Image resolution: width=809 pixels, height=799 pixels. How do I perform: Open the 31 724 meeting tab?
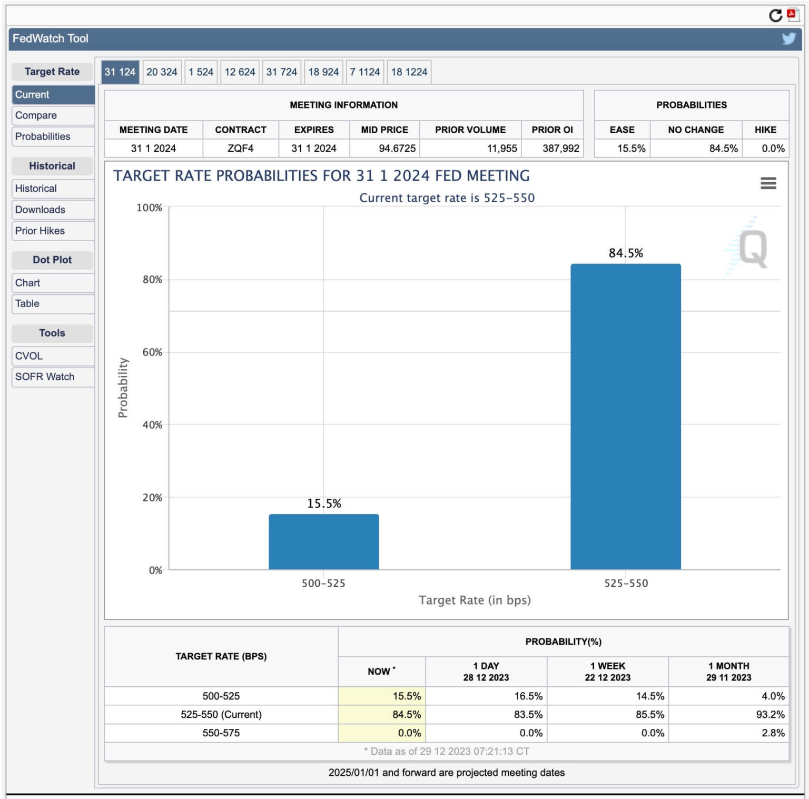(x=281, y=72)
